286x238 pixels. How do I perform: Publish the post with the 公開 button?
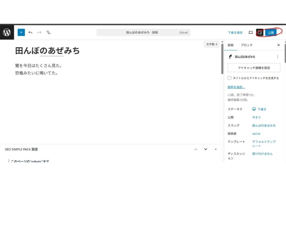(270, 32)
